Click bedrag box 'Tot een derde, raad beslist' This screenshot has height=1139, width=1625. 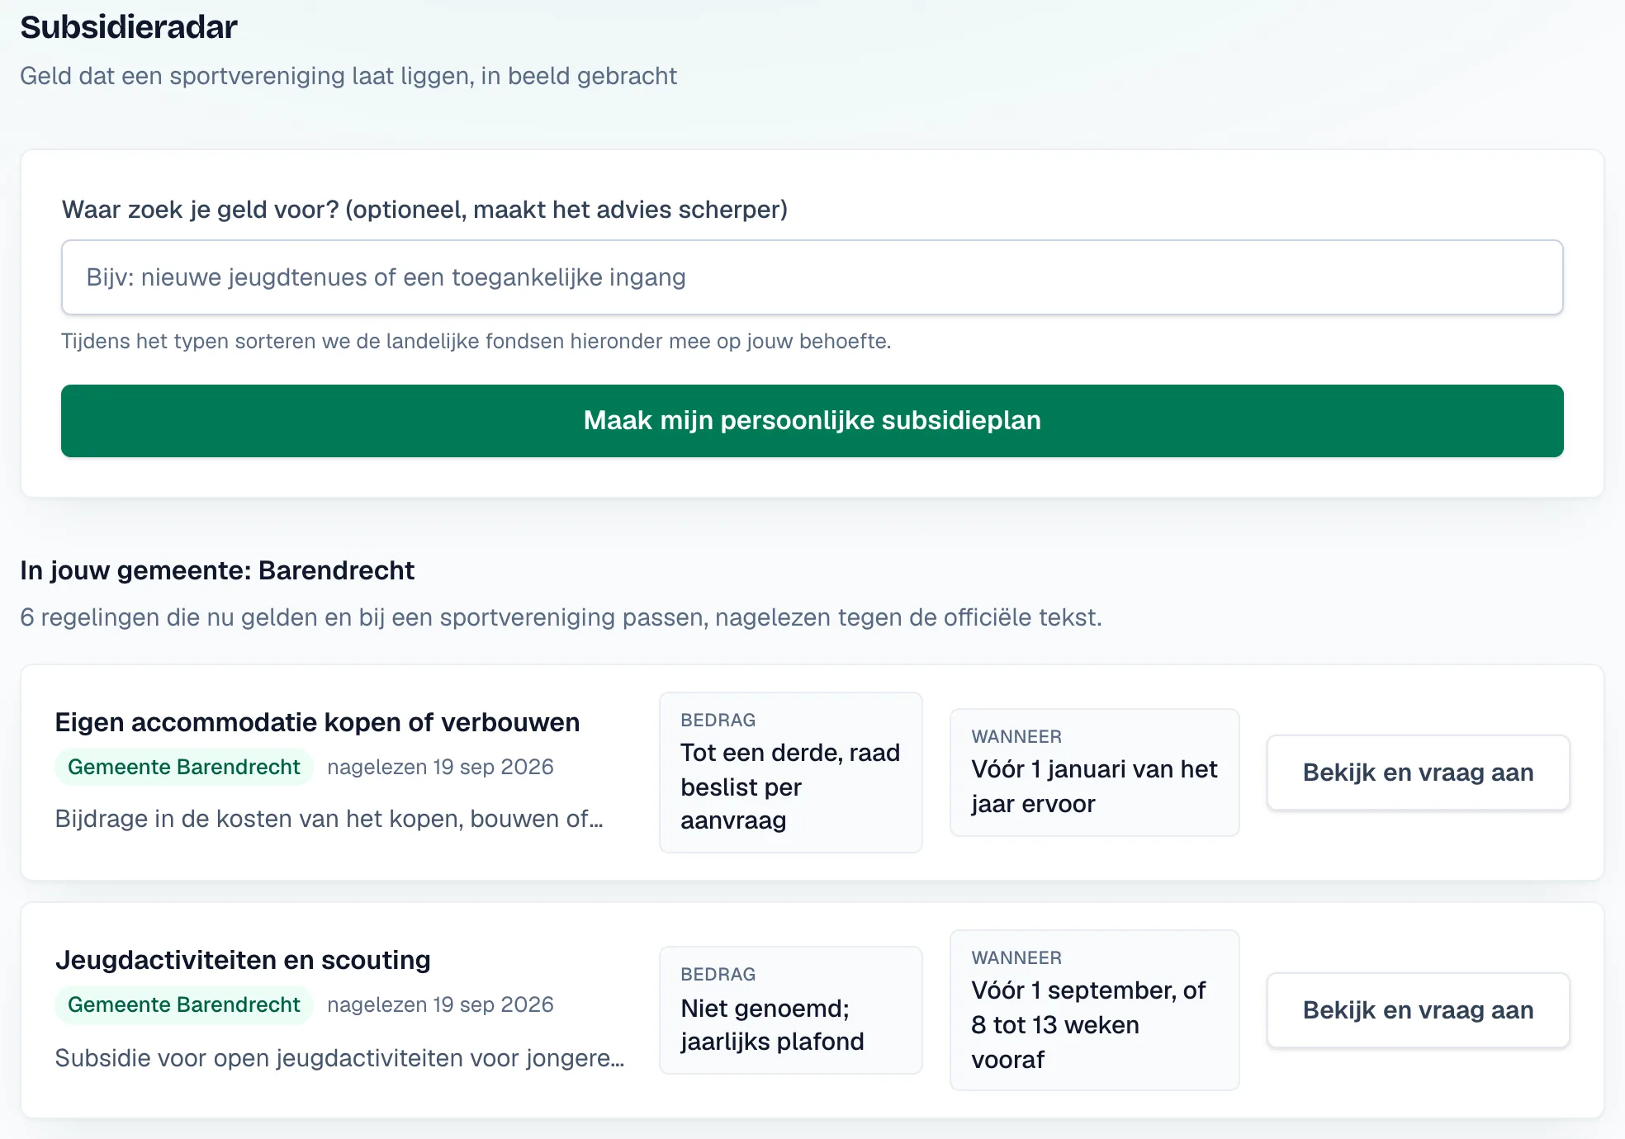pos(790,773)
